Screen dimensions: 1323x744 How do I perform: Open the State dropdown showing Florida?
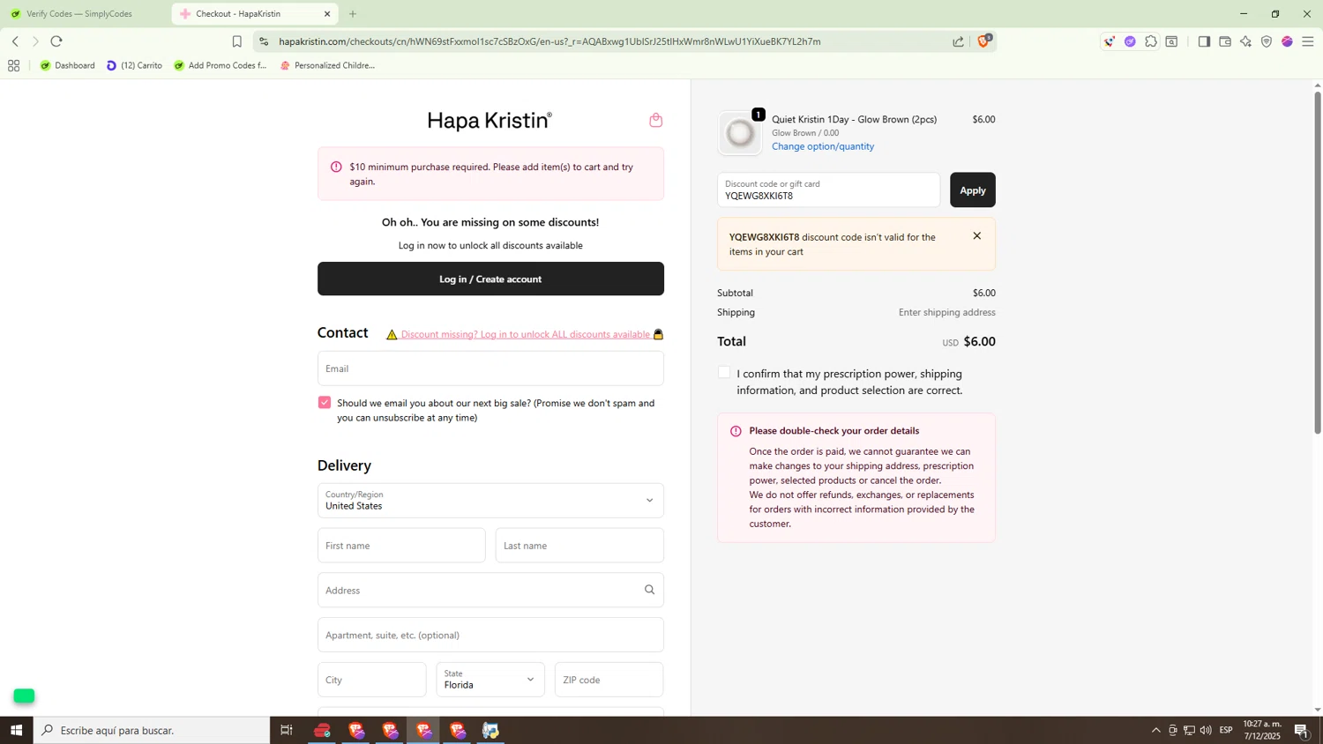(x=490, y=679)
